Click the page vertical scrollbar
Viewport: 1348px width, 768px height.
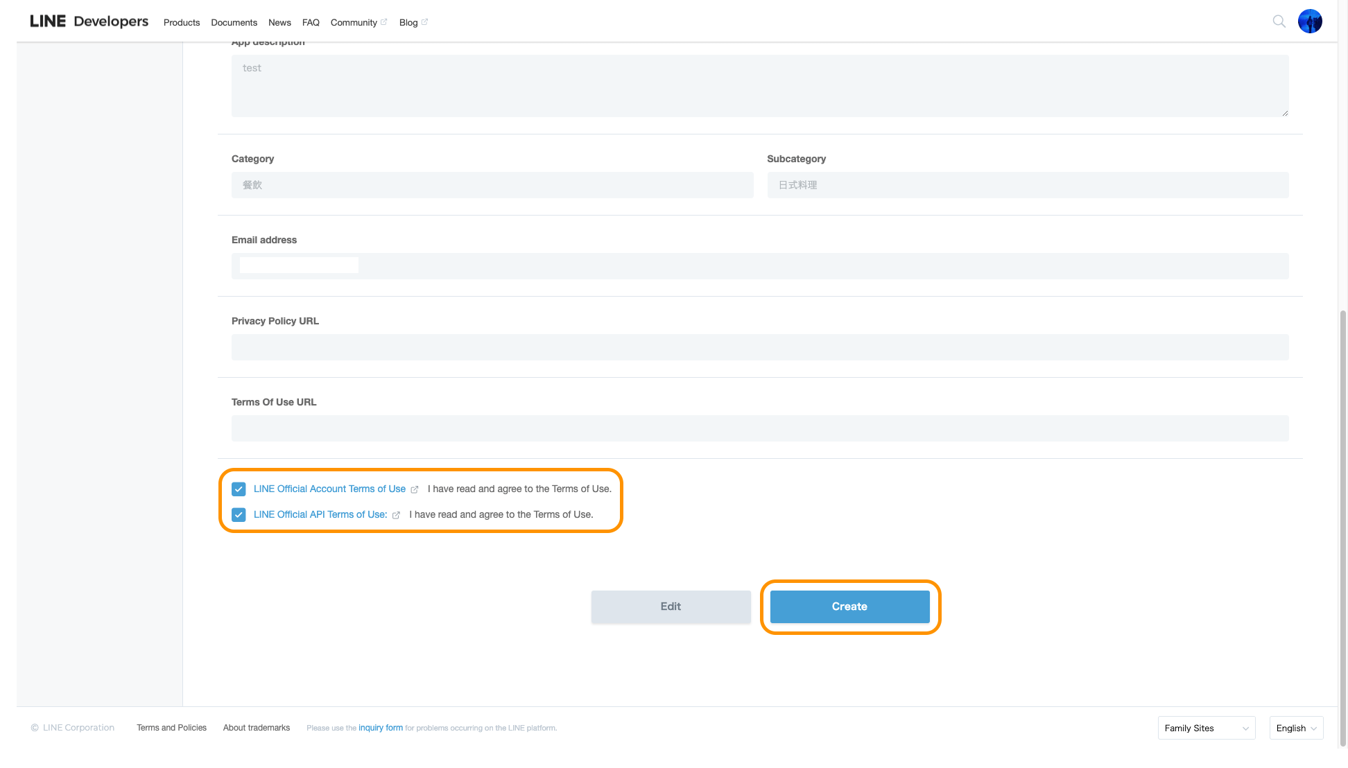(1342, 527)
